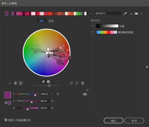
Task: Select the 網頁顏色群組 swatch strip
Action: tap(107, 32)
